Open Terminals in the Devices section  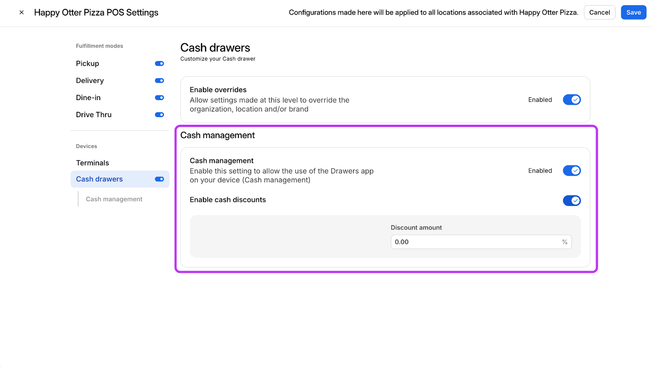[x=93, y=163]
